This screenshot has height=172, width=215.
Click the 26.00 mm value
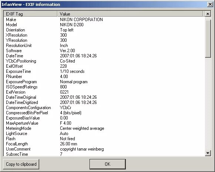coord(68,144)
